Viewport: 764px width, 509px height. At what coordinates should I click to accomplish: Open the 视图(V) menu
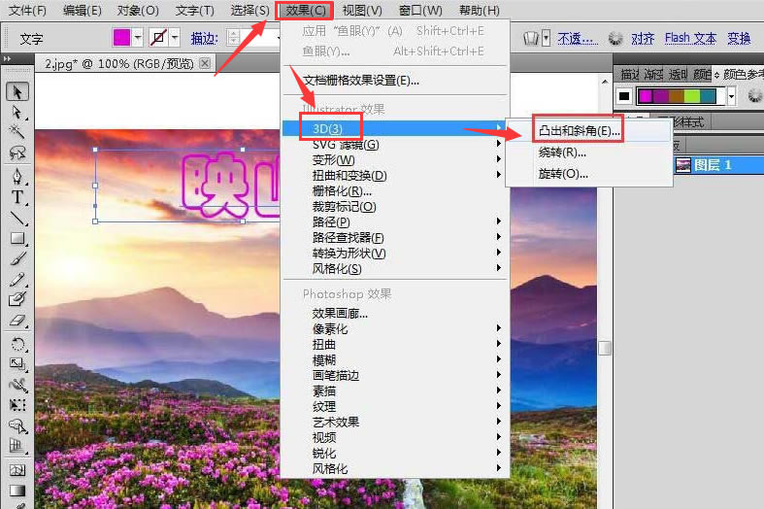coord(361,11)
